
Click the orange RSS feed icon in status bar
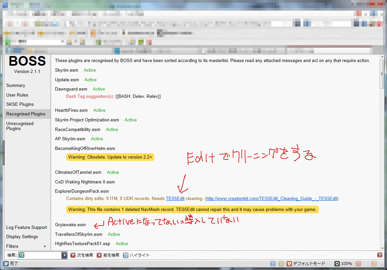click(x=374, y=264)
